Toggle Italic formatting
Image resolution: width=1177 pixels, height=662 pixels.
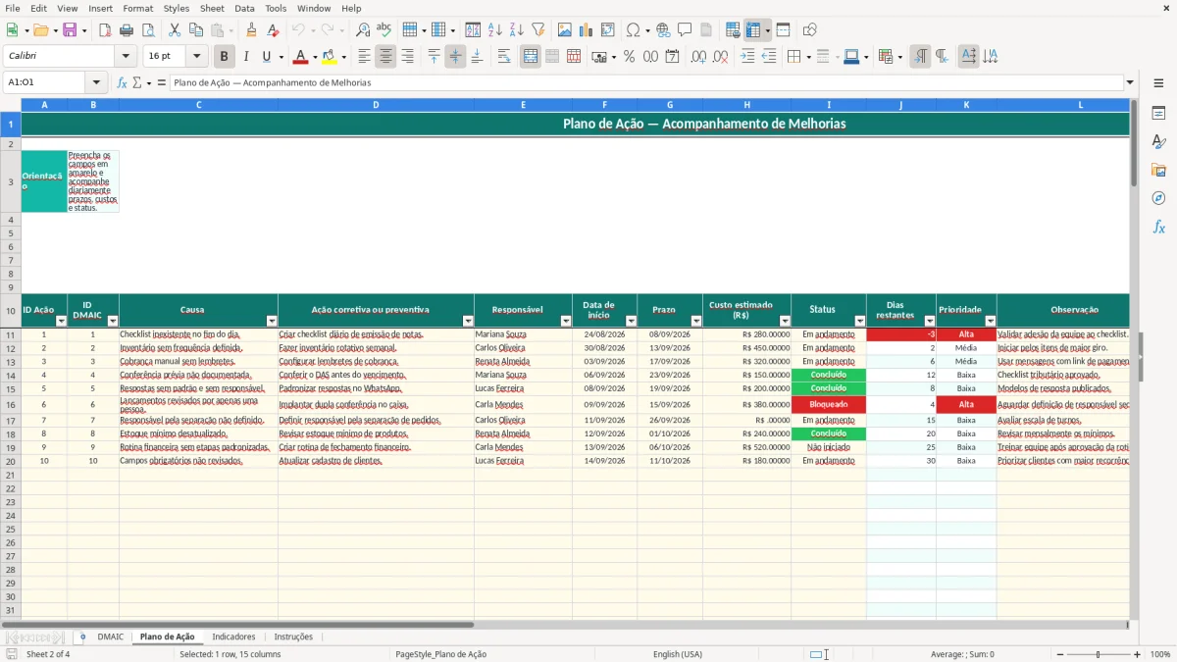click(245, 57)
